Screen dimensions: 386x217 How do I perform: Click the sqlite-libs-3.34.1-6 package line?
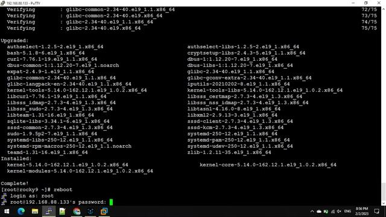coord(58,121)
